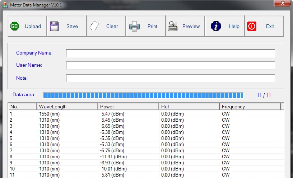Sort by the Power column header

tap(128, 107)
